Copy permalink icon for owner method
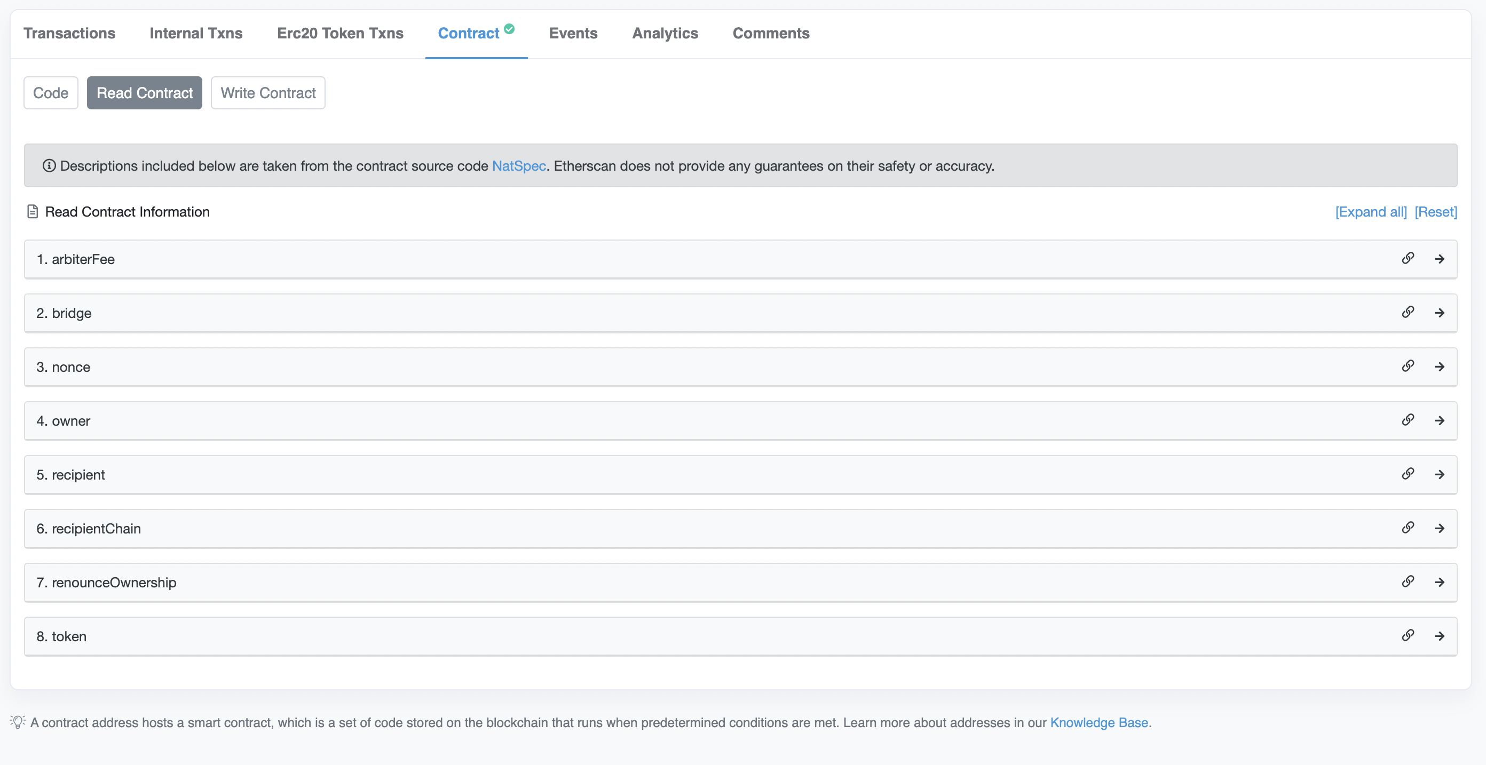This screenshot has height=765, width=1486. (x=1408, y=420)
